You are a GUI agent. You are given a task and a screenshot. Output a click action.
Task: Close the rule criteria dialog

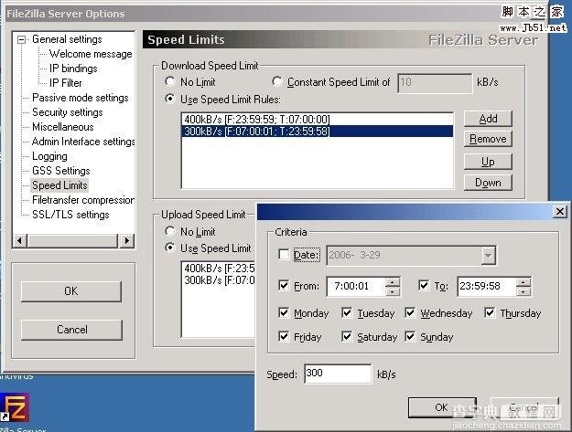[x=559, y=212]
